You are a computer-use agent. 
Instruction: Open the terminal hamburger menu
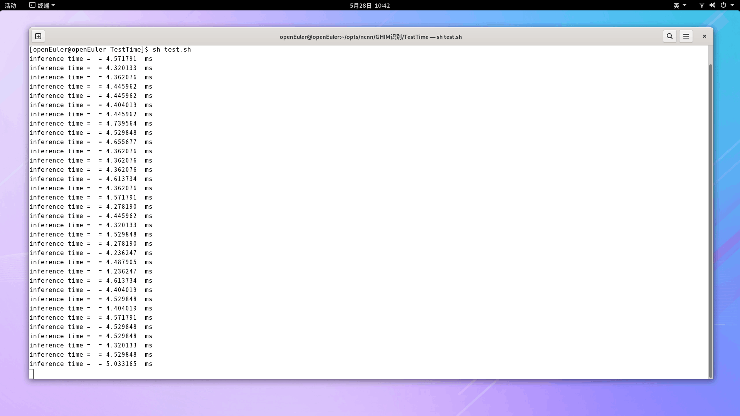click(x=686, y=36)
